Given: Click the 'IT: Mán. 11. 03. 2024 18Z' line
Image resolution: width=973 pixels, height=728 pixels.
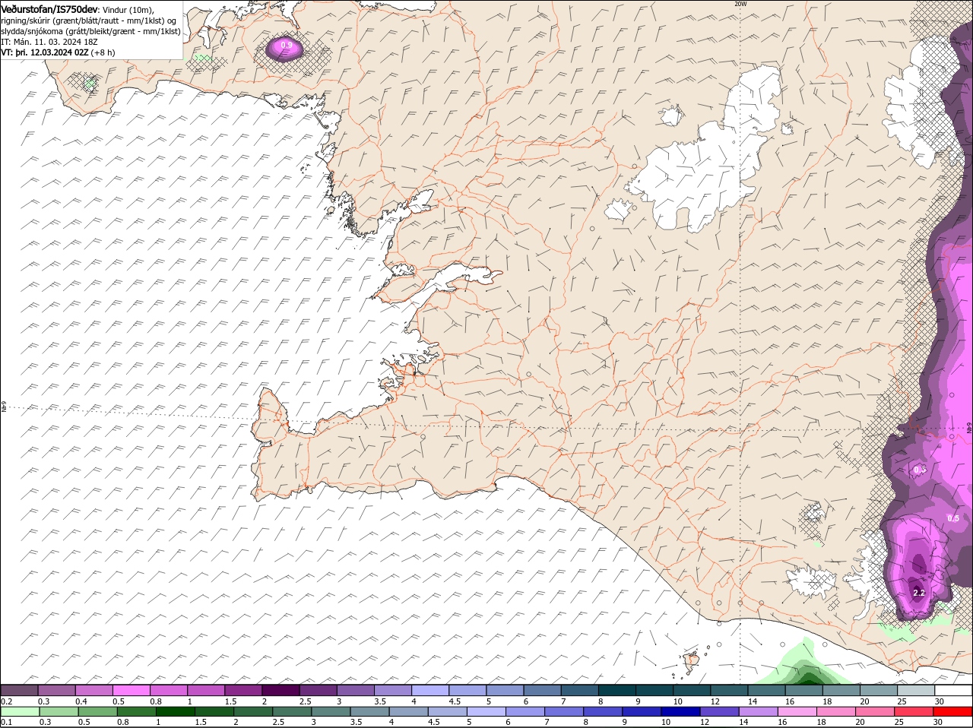Looking at the screenshot, I should [48, 42].
